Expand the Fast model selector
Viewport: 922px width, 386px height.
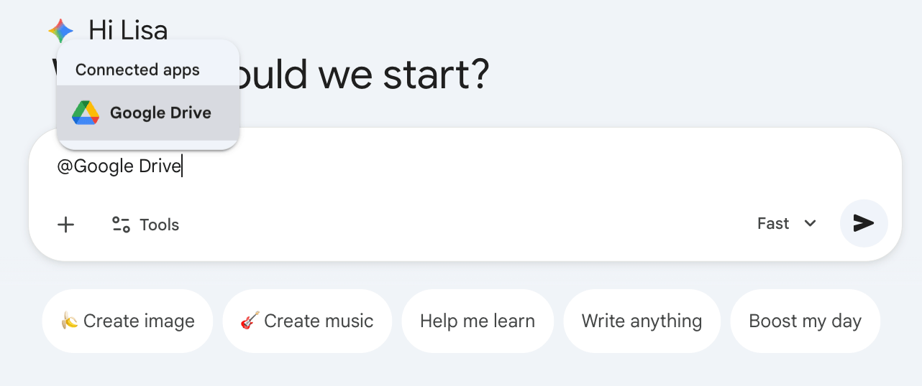773,224
